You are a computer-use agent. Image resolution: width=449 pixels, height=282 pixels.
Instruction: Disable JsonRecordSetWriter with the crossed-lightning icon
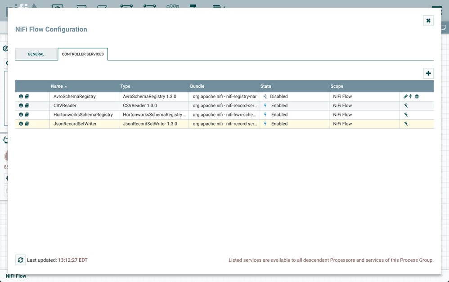[405, 124]
